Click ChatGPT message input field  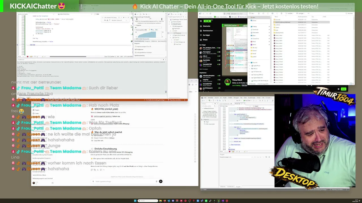pos(126,182)
